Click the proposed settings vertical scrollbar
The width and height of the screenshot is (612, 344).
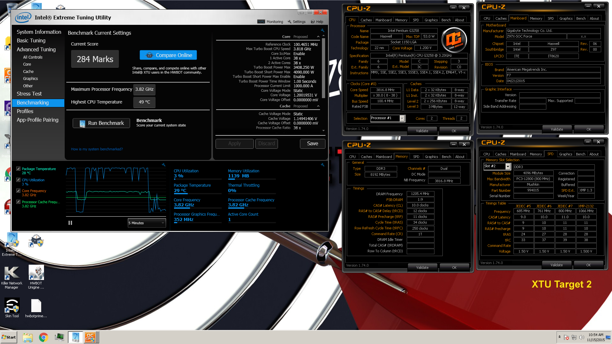[324, 68]
